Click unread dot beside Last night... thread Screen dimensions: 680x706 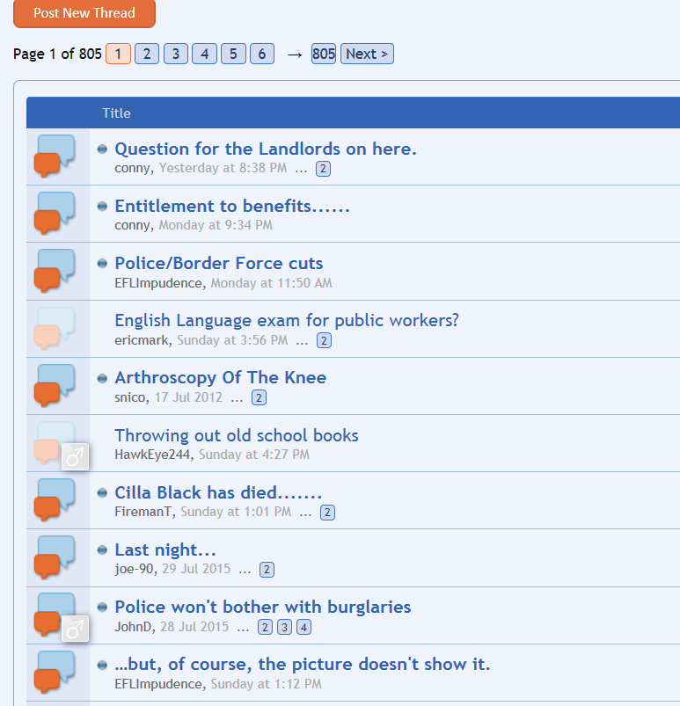(102, 550)
